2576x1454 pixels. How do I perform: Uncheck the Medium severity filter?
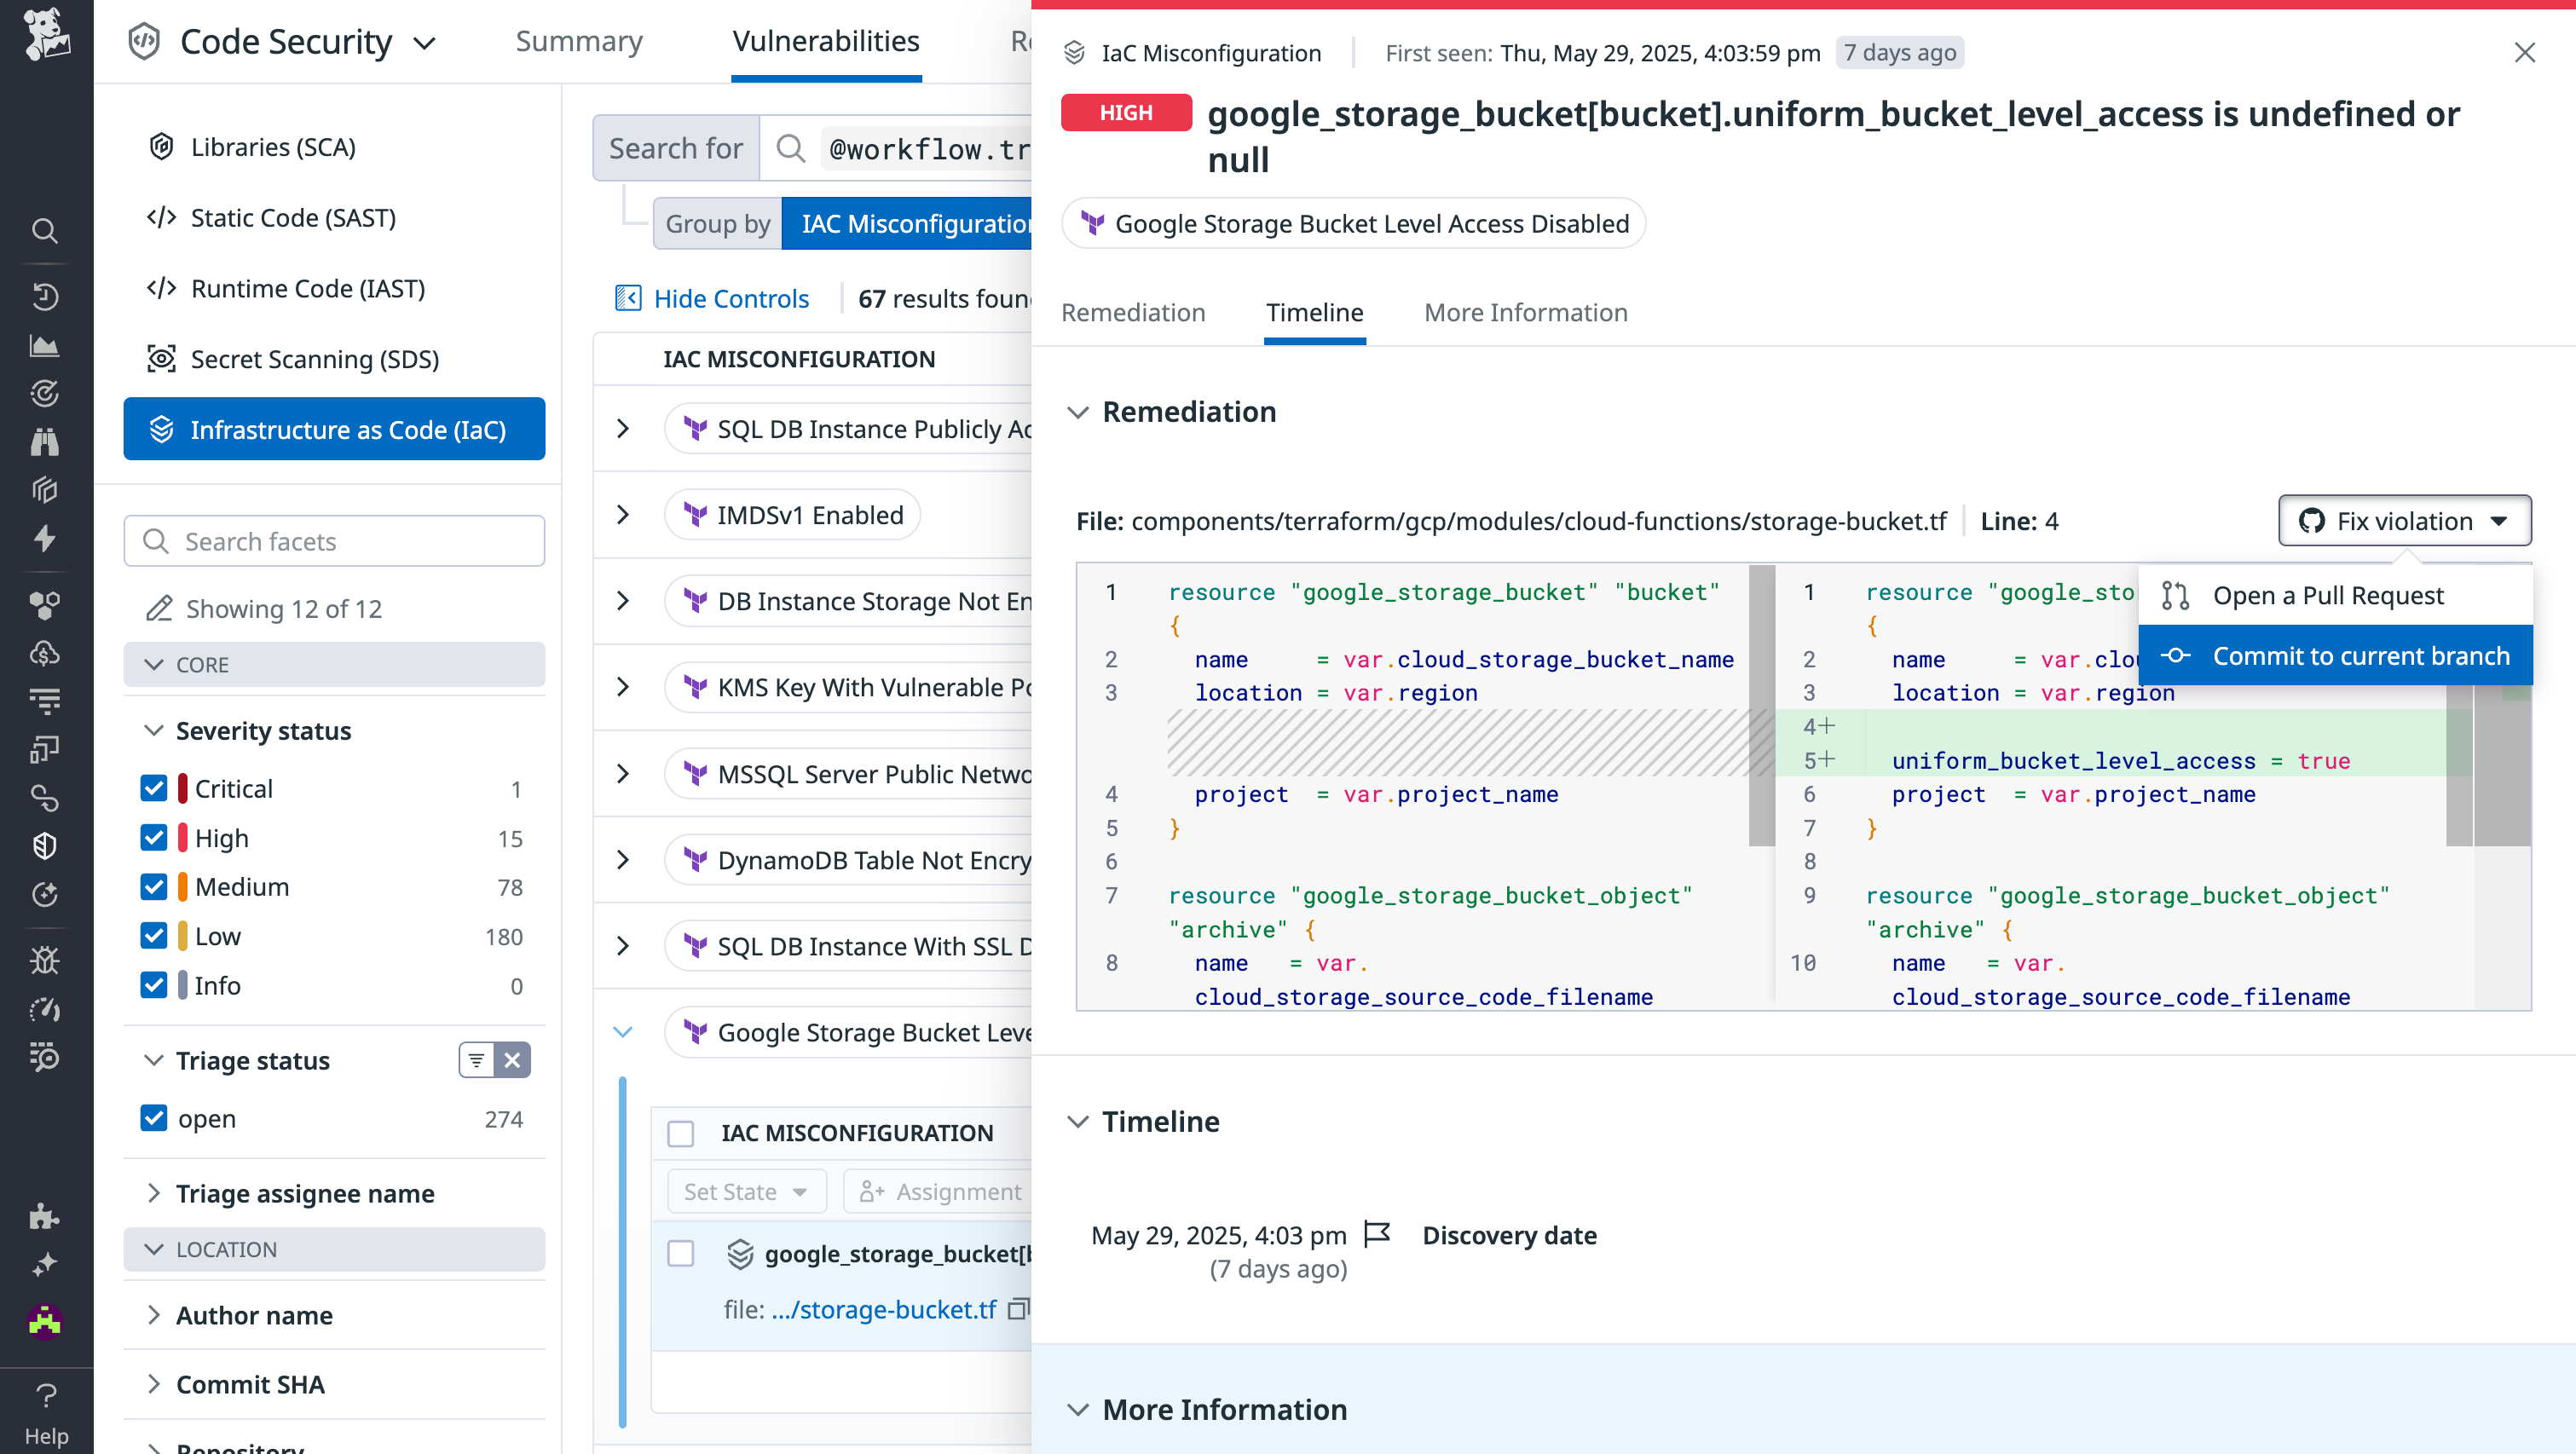[x=154, y=886]
